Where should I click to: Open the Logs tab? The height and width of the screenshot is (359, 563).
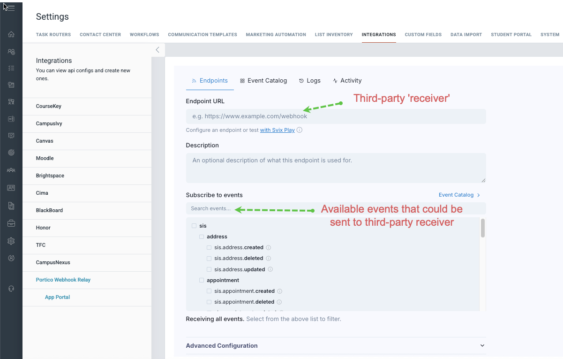(310, 81)
